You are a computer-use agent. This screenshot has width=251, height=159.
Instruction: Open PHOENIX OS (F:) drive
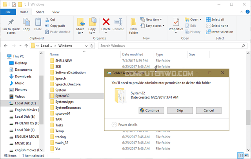pyautogui.click(x=24, y=123)
